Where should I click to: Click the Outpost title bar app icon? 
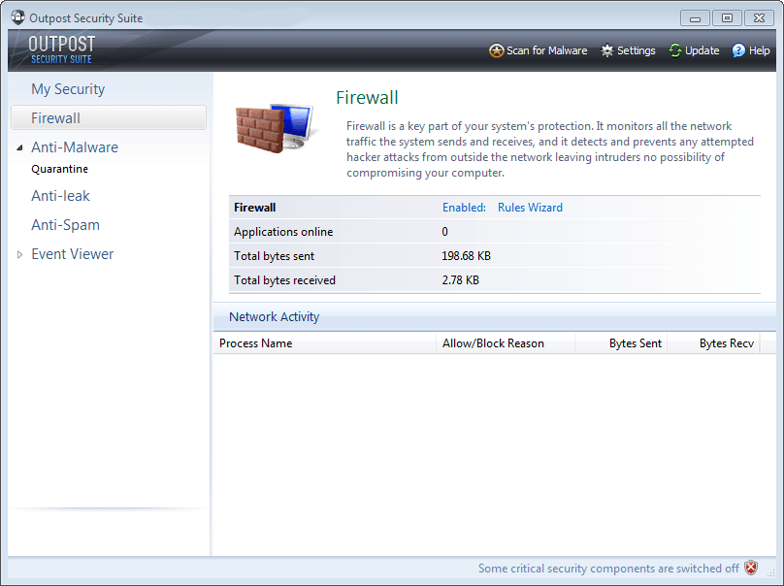18,17
